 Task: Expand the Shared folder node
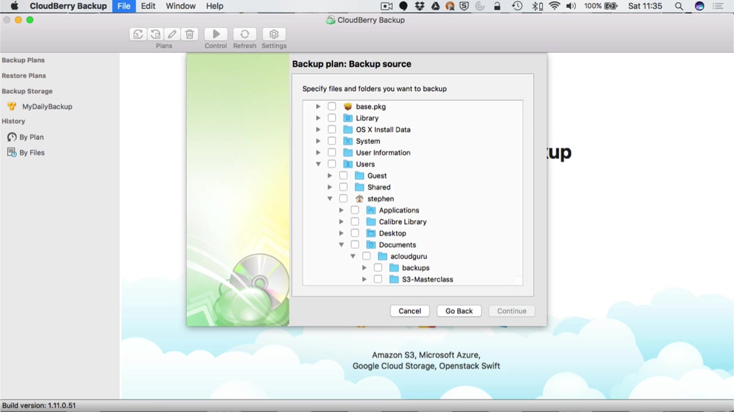coord(330,187)
